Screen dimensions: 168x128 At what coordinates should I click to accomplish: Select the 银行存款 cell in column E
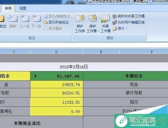(x=126, y=93)
